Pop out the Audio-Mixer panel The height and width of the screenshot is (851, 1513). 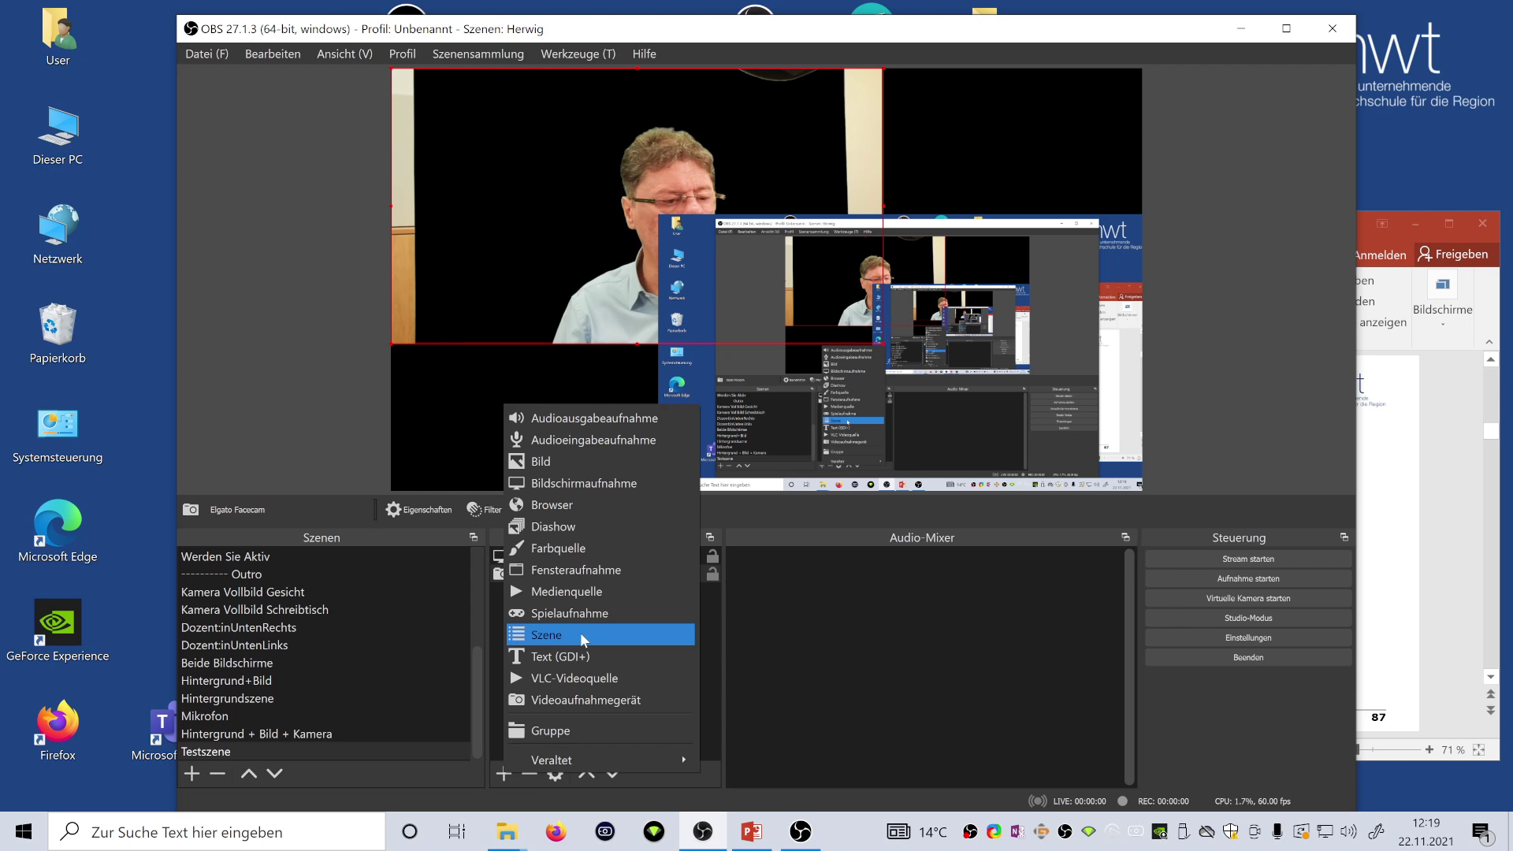(1125, 537)
